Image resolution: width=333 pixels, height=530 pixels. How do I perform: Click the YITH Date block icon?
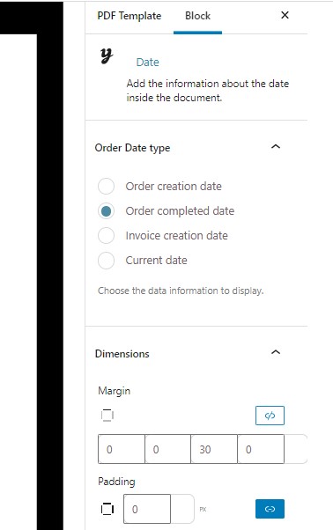pos(107,56)
